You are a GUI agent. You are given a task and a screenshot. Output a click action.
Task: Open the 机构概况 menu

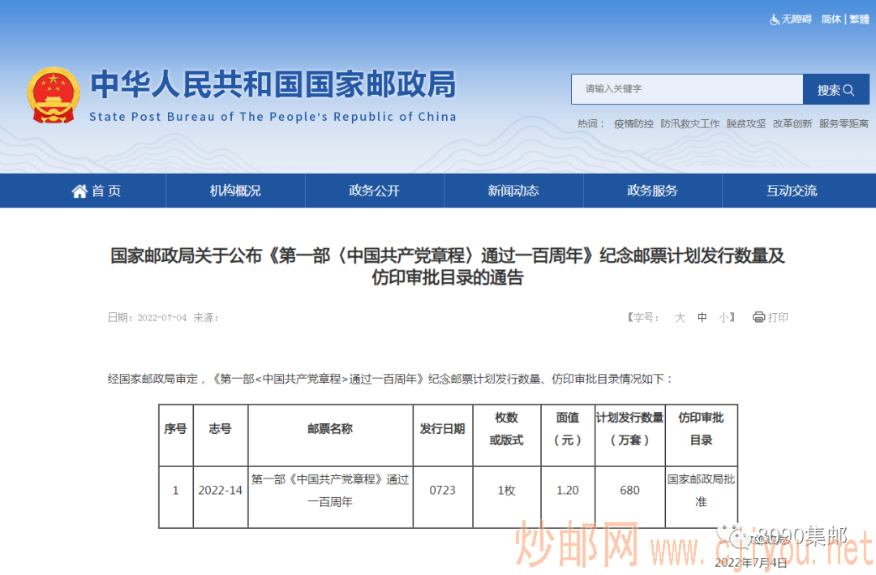pyautogui.click(x=235, y=191)
